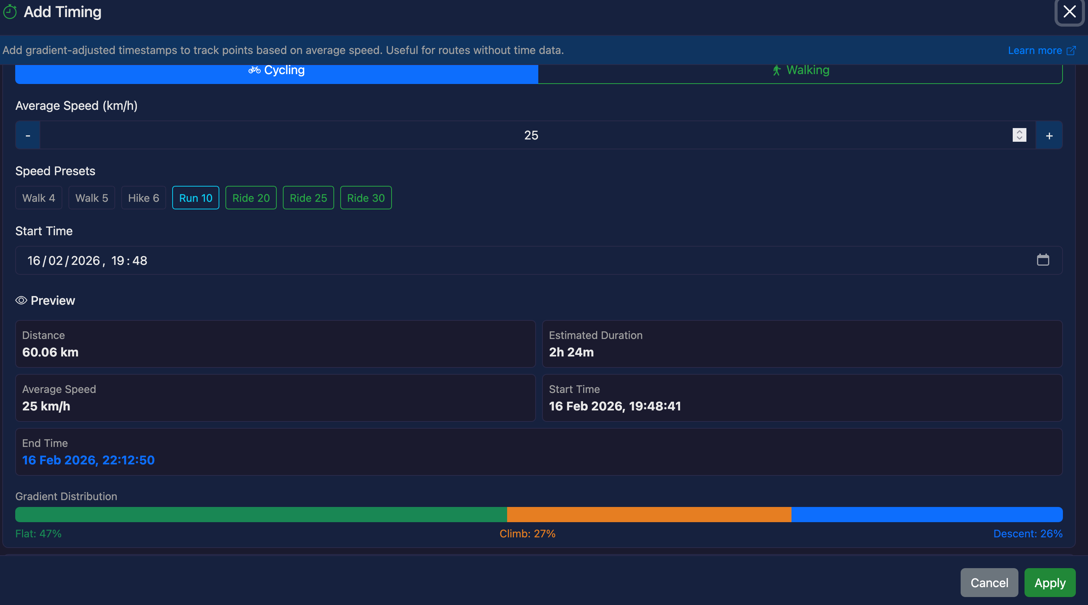Apply the timing settings
Image resolution: width=1088 pixels, height=605 pixels.
point(1050,583)
